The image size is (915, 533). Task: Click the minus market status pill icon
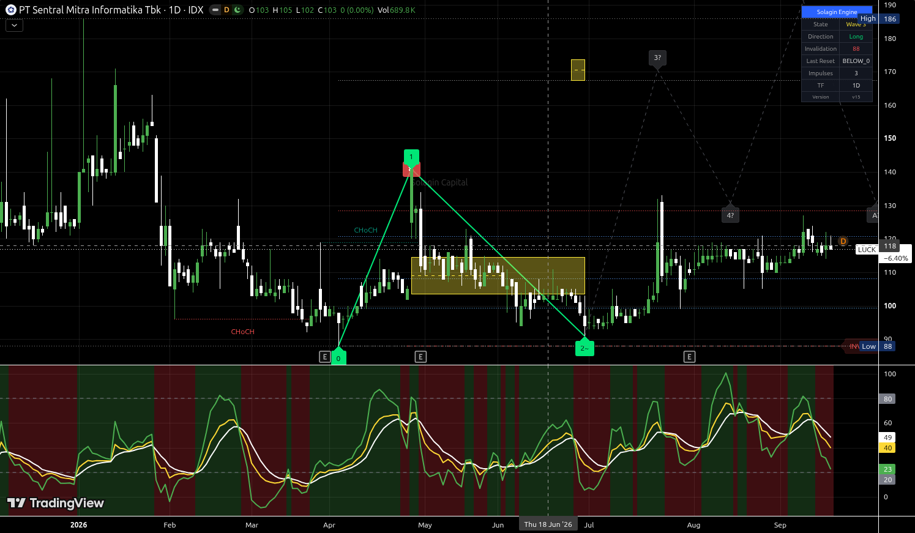tap(215, 10)
